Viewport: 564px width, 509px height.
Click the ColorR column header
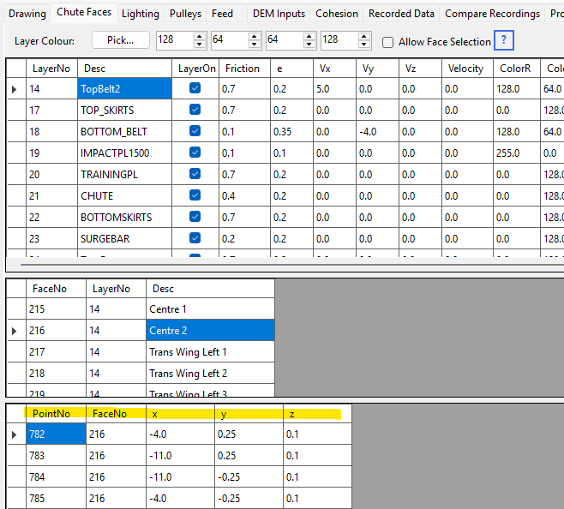[517, 69]
